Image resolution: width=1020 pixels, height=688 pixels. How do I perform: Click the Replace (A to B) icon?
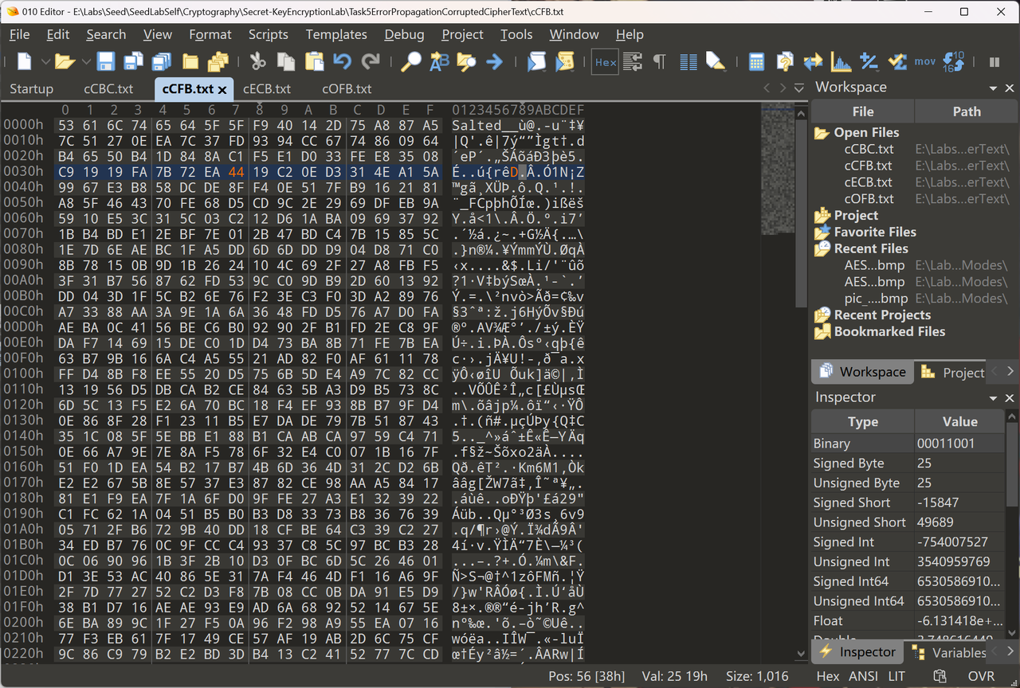(439, 61)
